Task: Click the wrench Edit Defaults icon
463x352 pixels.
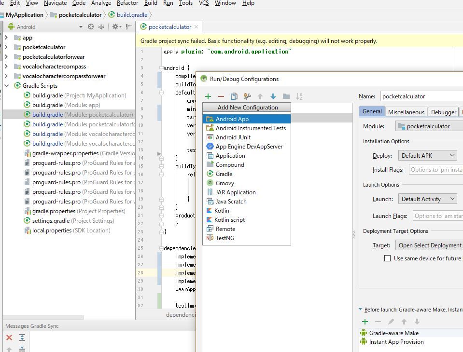Action: click(247, 96)
